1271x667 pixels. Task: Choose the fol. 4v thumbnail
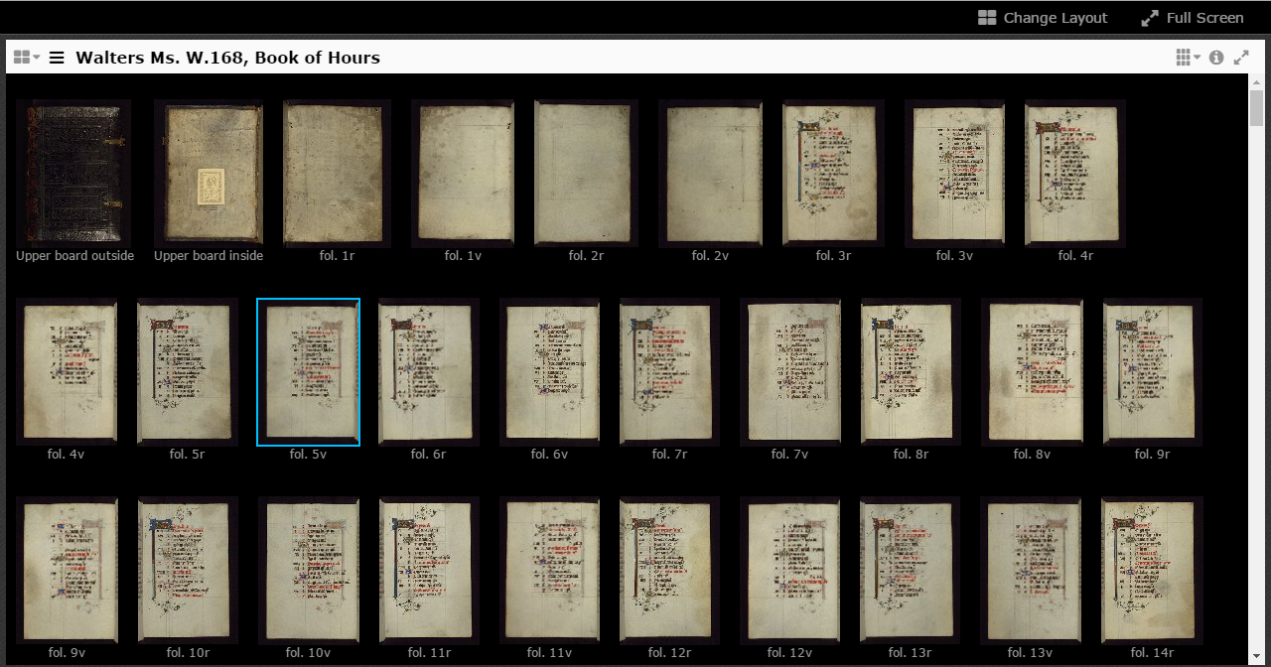tap(67, 372)
